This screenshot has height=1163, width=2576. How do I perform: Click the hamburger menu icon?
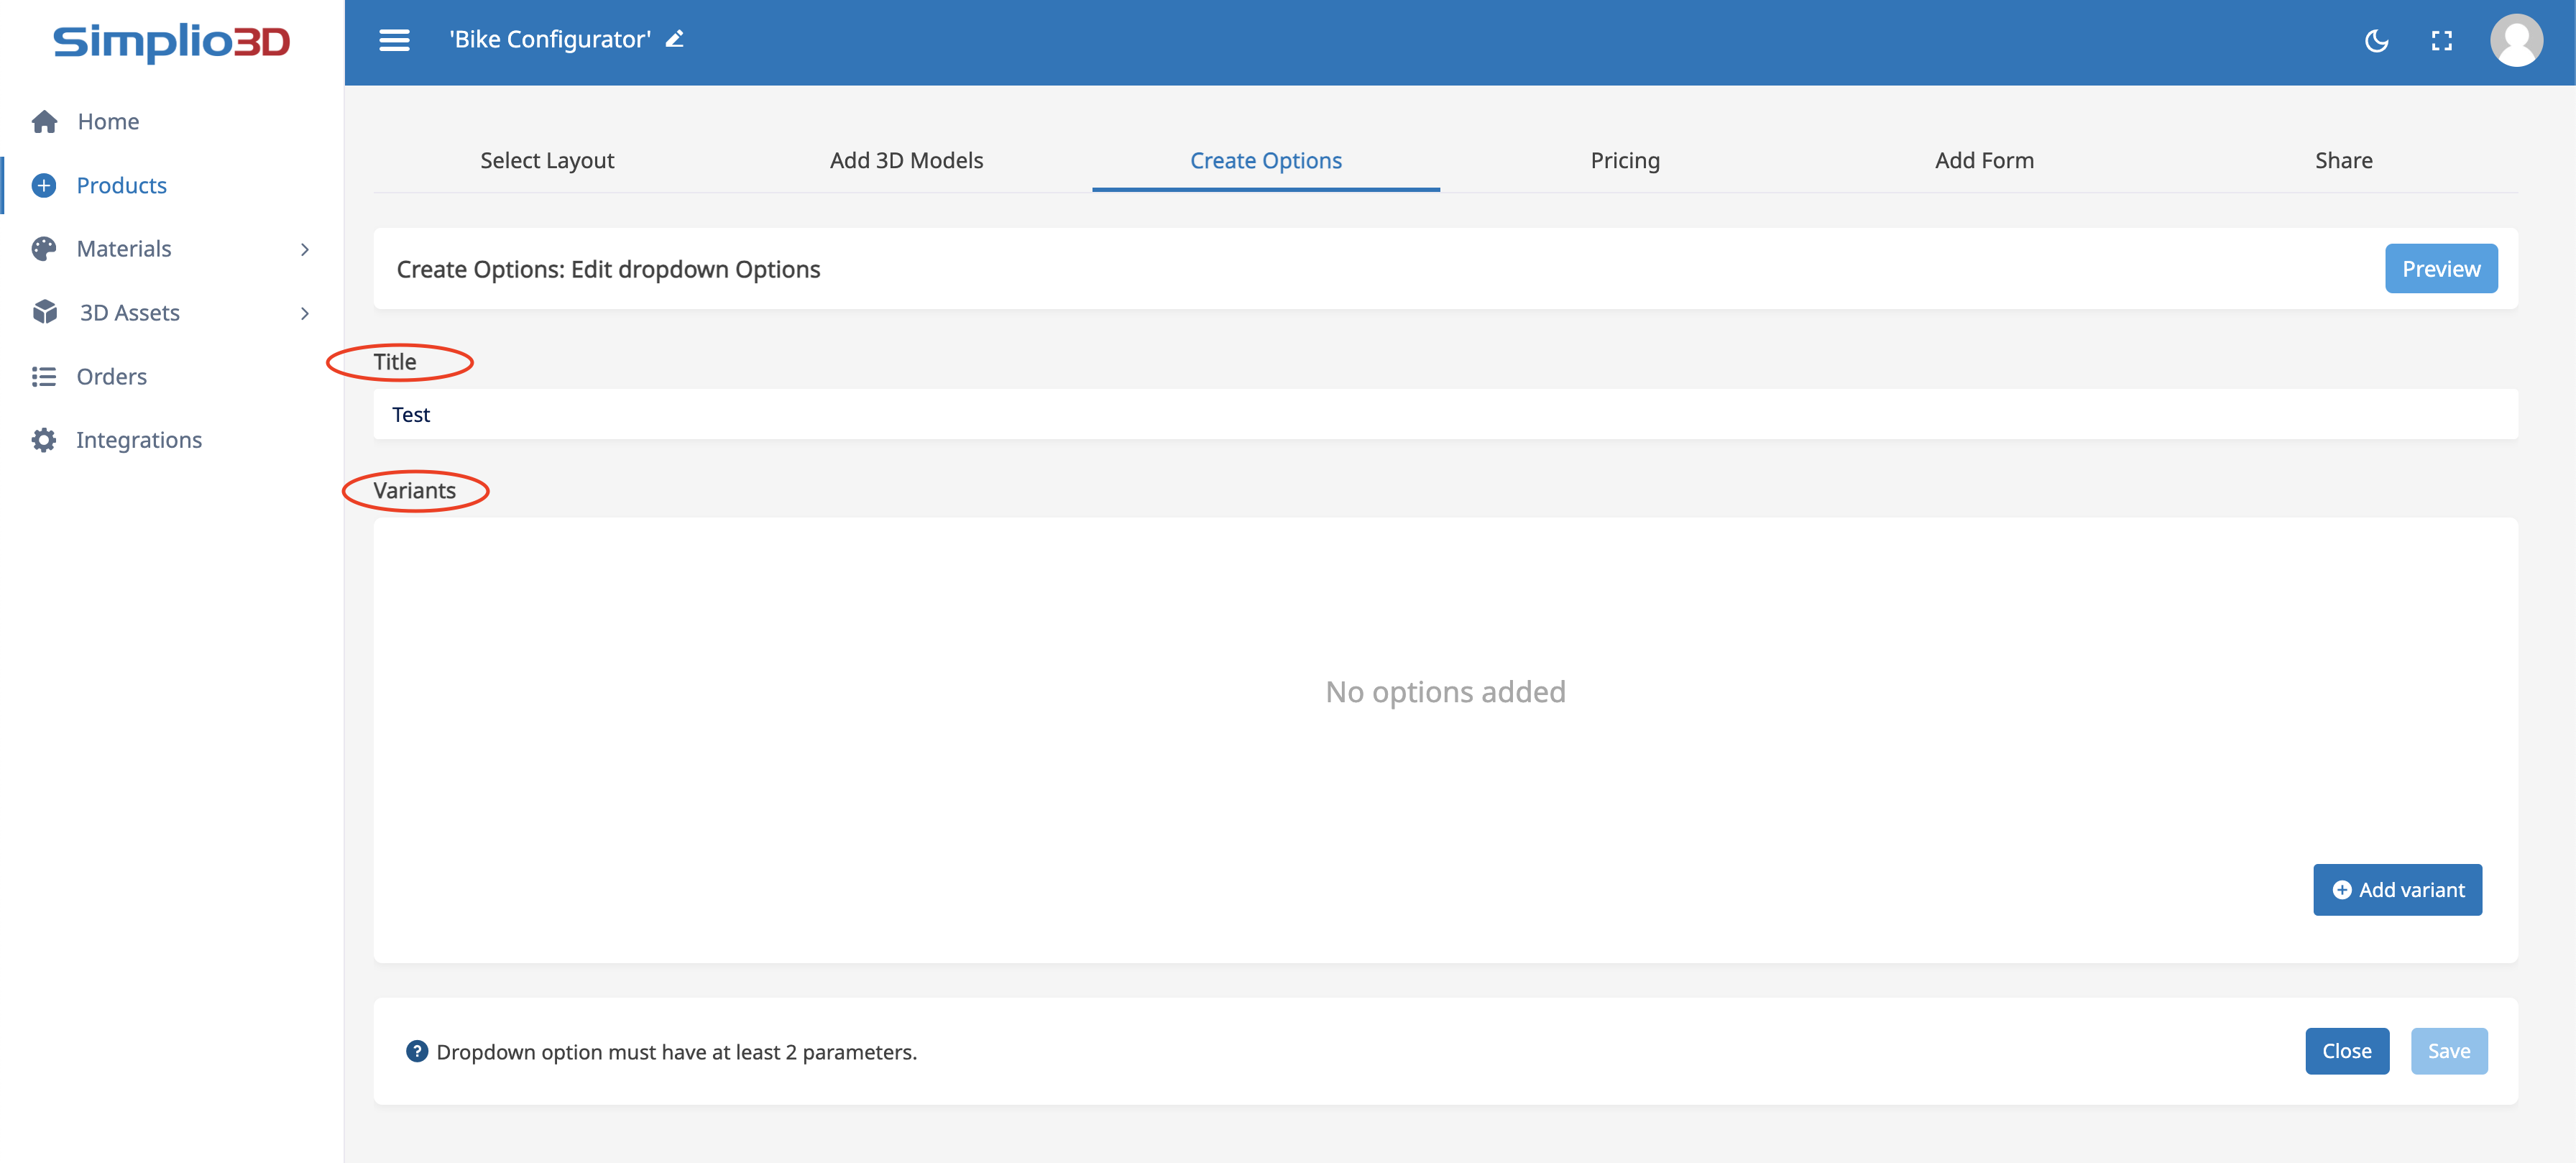pyautogui.click(x=394, y=40)
